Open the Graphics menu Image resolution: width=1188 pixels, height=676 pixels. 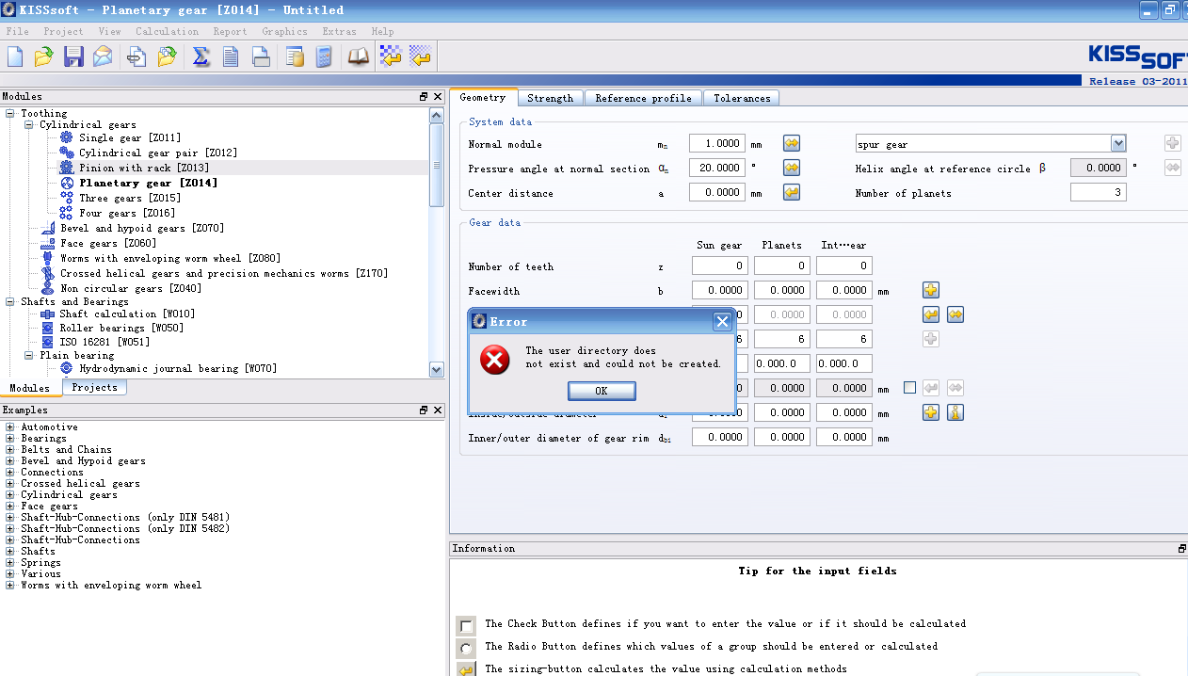(x=284, y=31)
